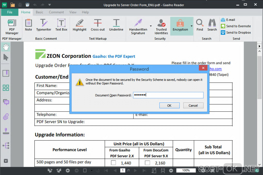
Task: Click the print icon in title bar
Action: pos(27,5)
